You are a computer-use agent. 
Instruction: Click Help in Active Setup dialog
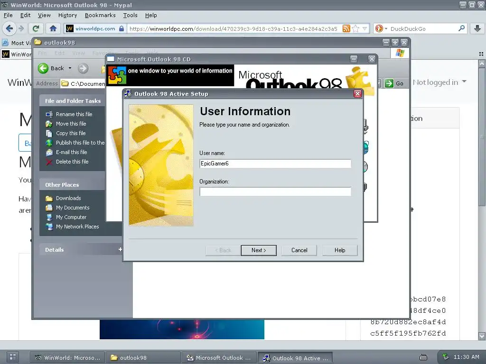[340, 250]
